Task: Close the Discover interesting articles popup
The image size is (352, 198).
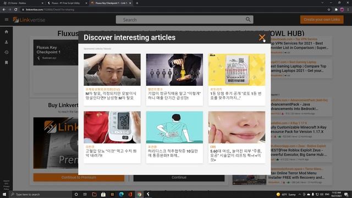Action: 262,37
